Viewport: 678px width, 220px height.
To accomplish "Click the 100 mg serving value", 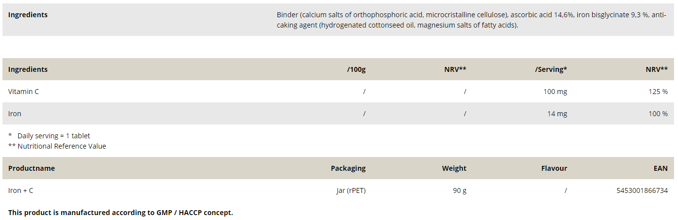I will click(556, 92).
